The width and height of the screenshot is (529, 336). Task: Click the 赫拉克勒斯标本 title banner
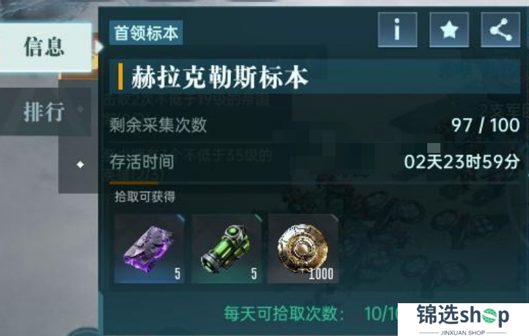click(314, 77)
